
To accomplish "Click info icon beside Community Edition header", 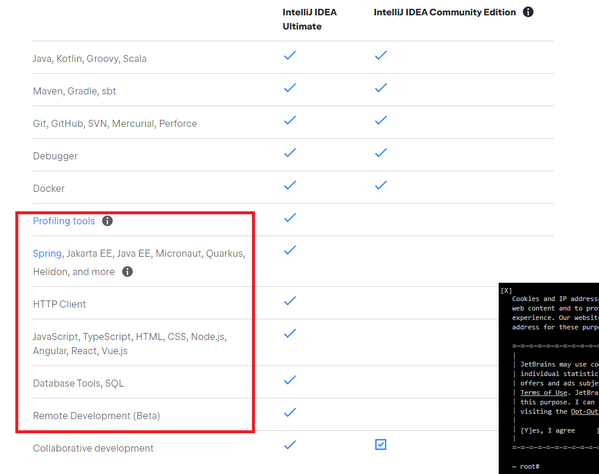I will [528, 12].
